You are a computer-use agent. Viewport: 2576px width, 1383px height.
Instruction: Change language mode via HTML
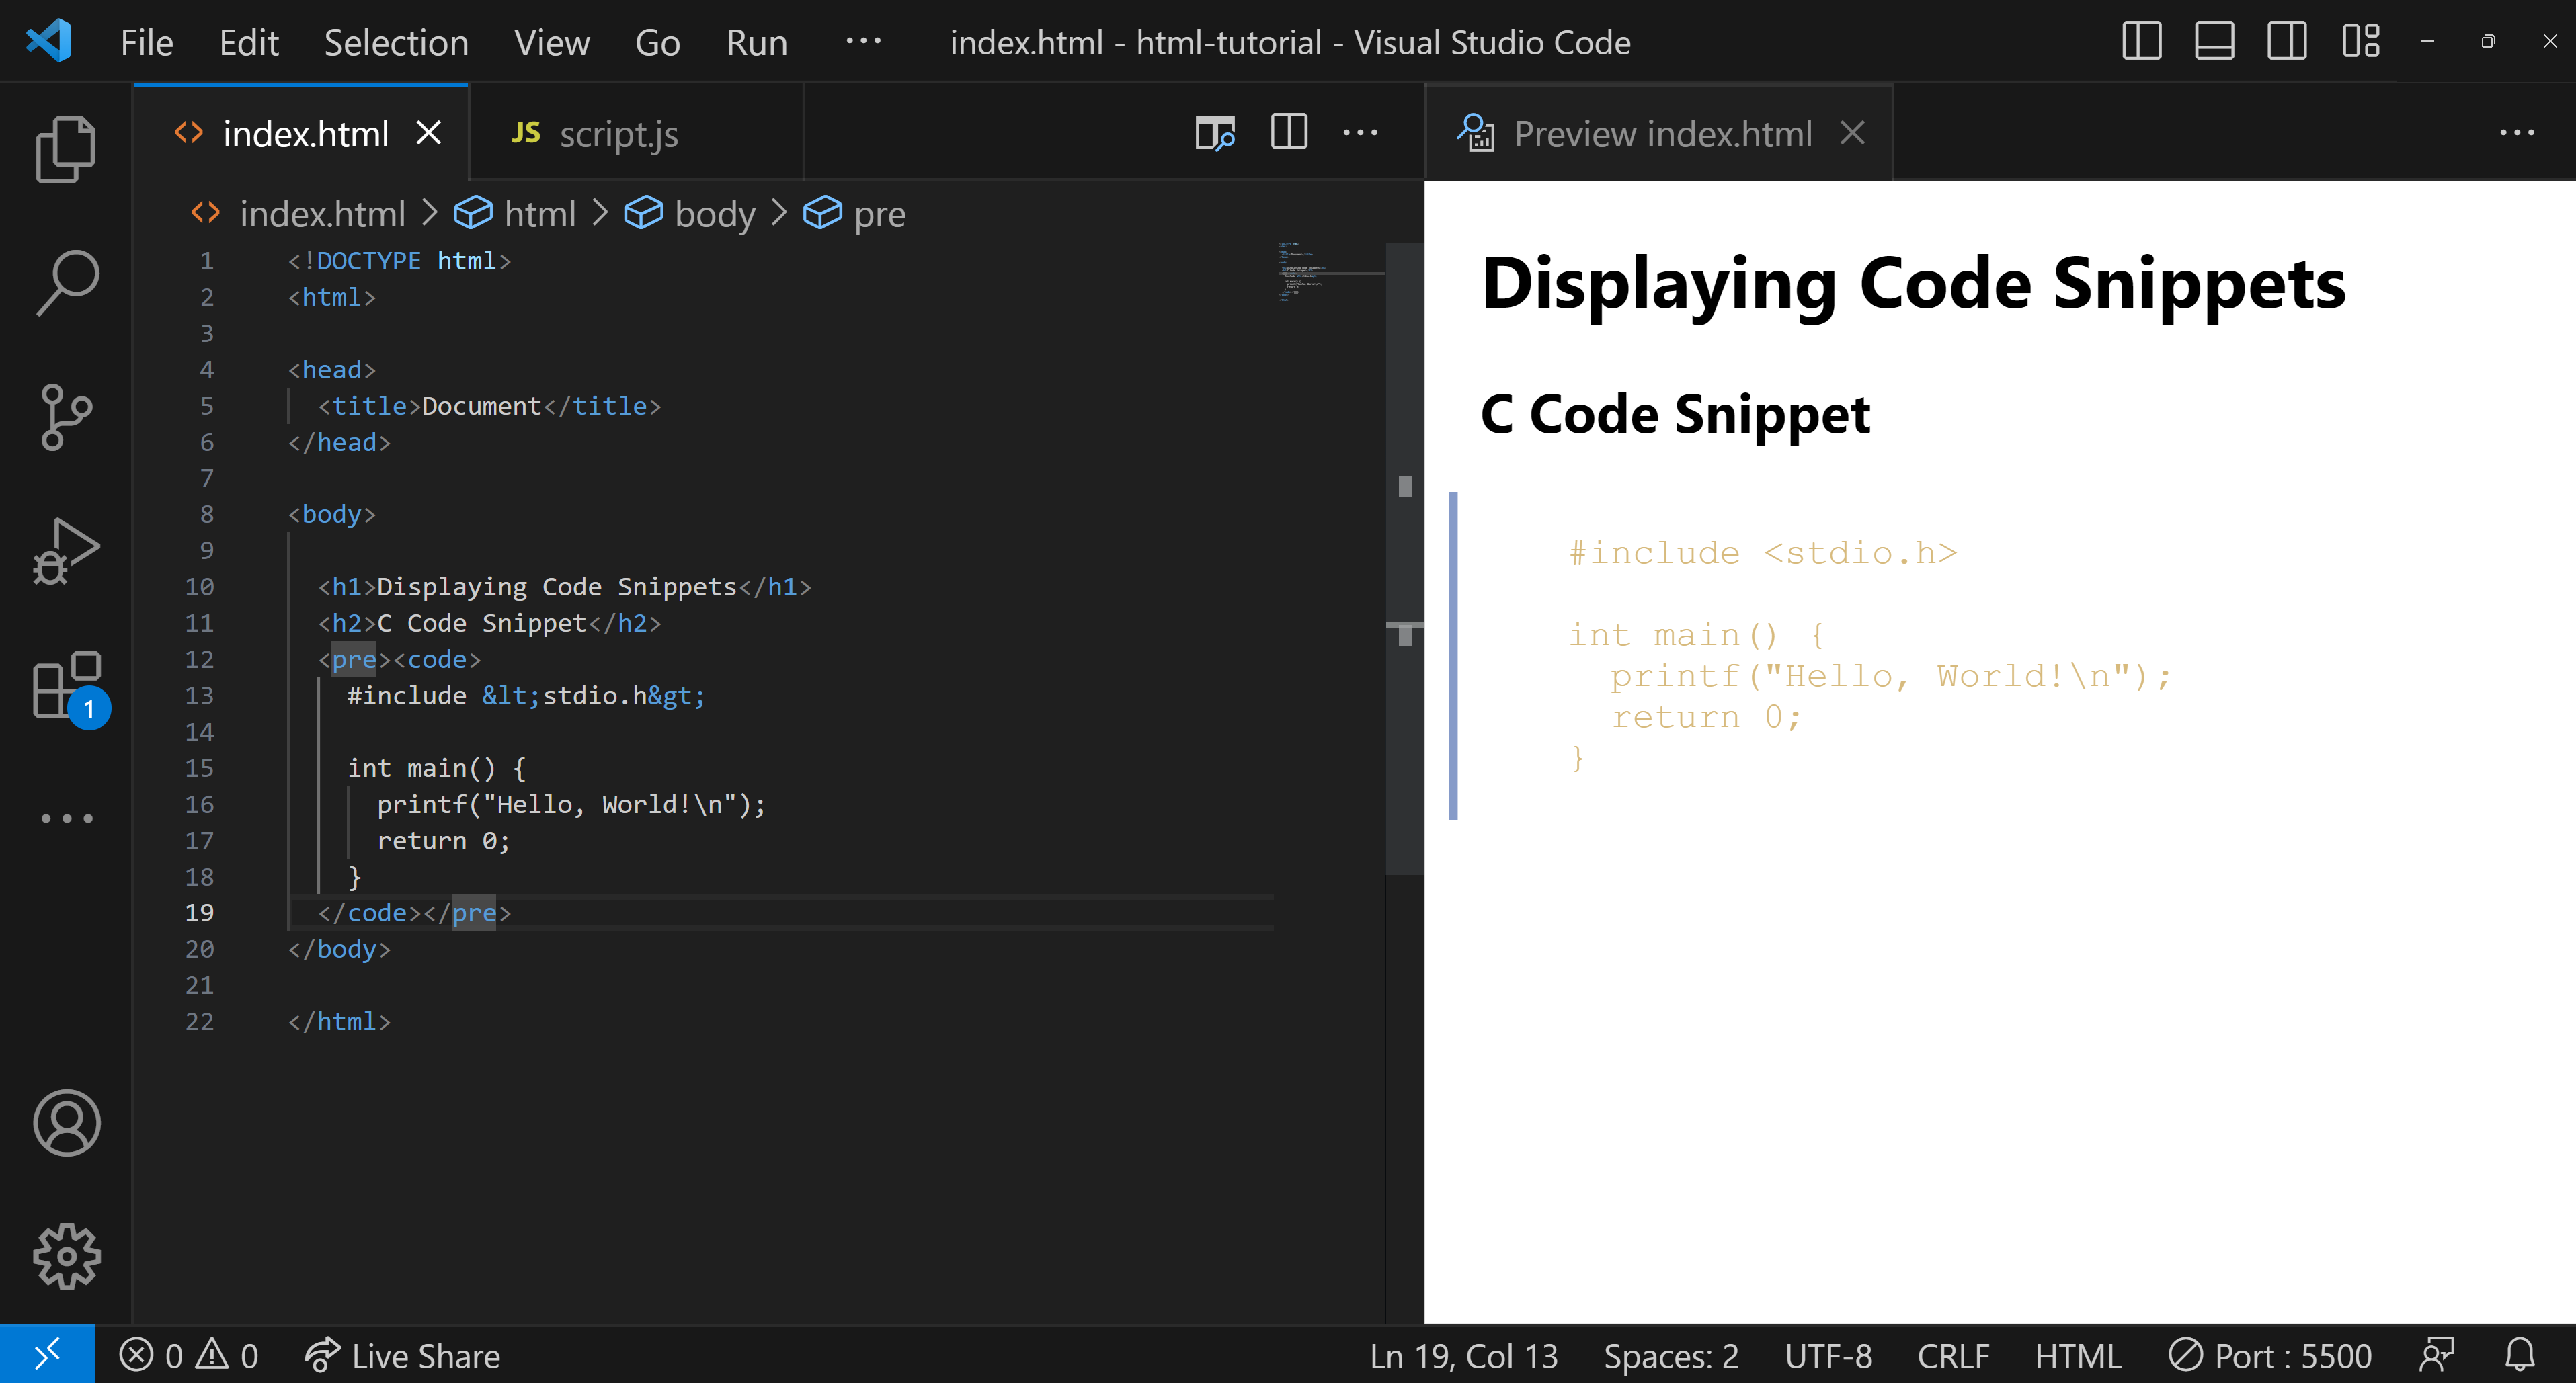click(2078, 1356)
